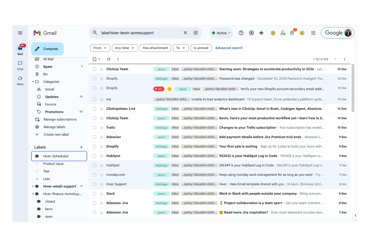Select the checkbox on the ClickUp Team email
This screenshot has height=247, width=370.
(95, 69)
